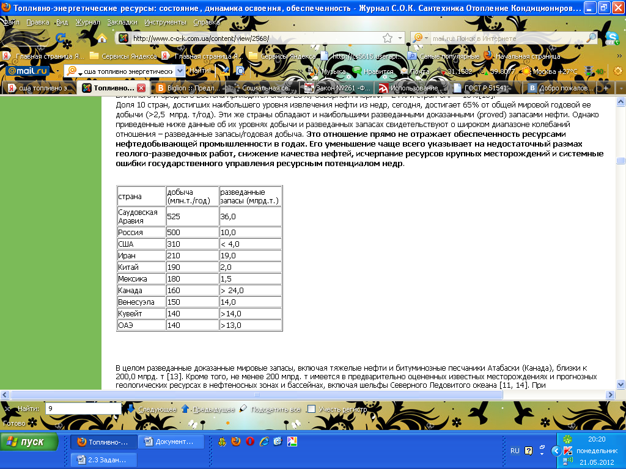Click the vertical scrollbar thumb
Screen dimensions: 626x469
[621, 161]
